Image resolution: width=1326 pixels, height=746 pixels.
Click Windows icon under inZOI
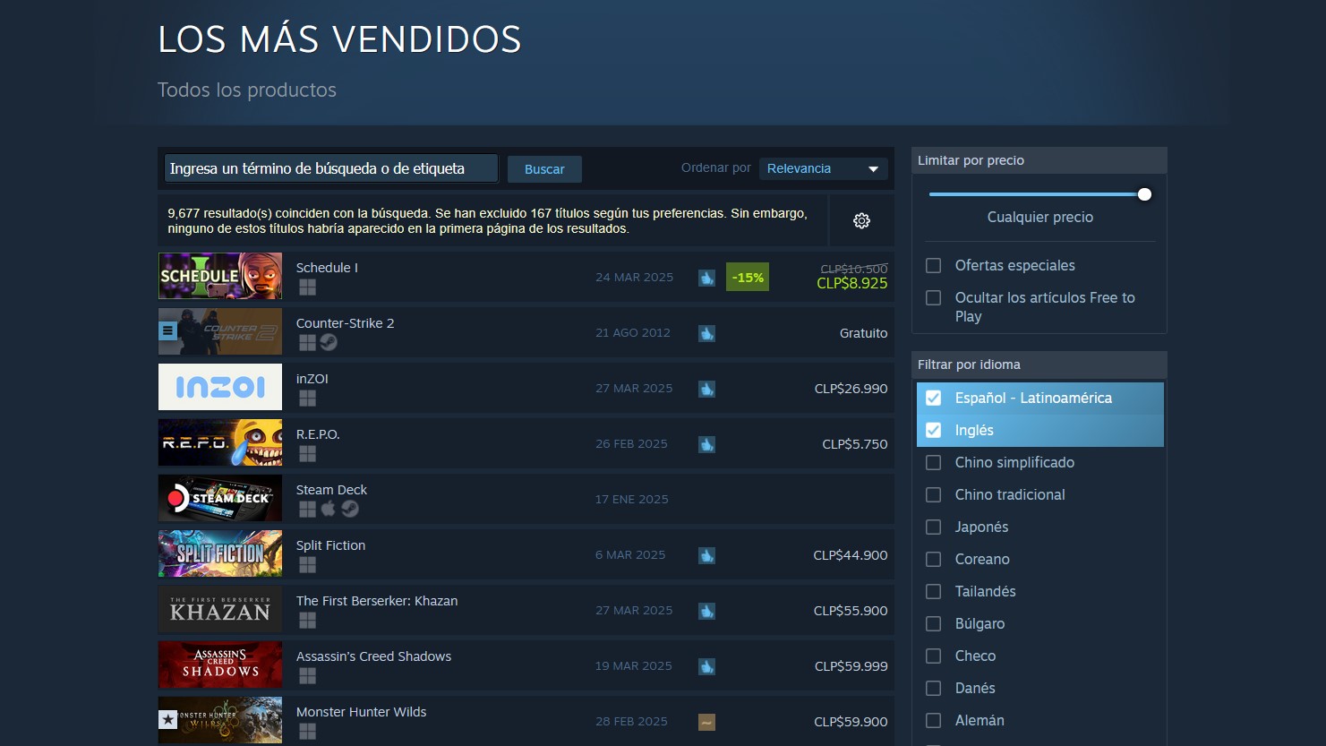pos(307,398)
